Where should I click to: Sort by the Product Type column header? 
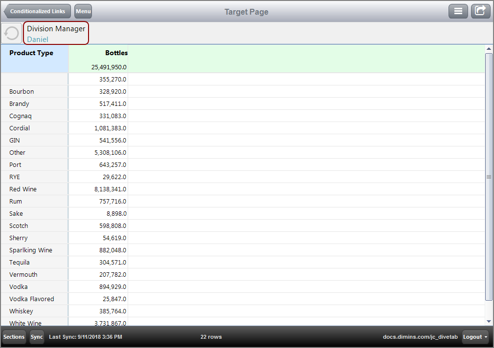[x=31, y=53]
